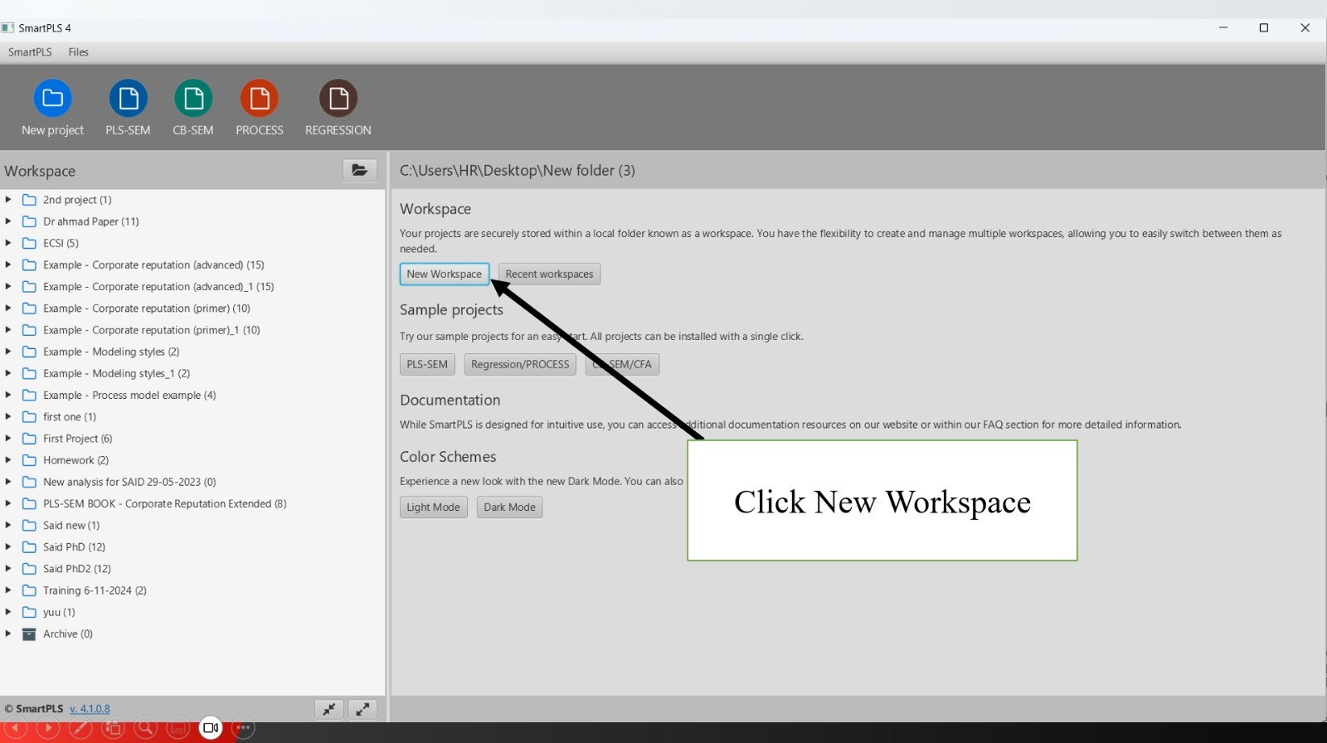The width and height of the screenshot is (1327, 743).
Task: Expand all projects with the outward-arrows icon
Action: (x=362, y=709)
